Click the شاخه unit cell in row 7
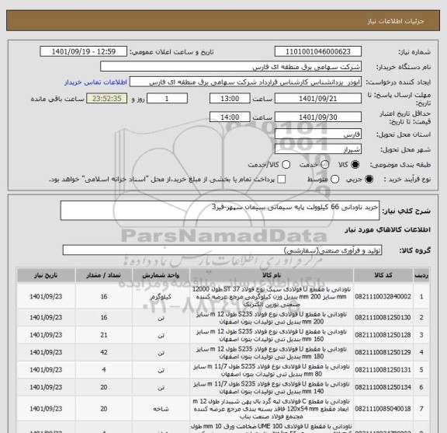 point(161,409)
